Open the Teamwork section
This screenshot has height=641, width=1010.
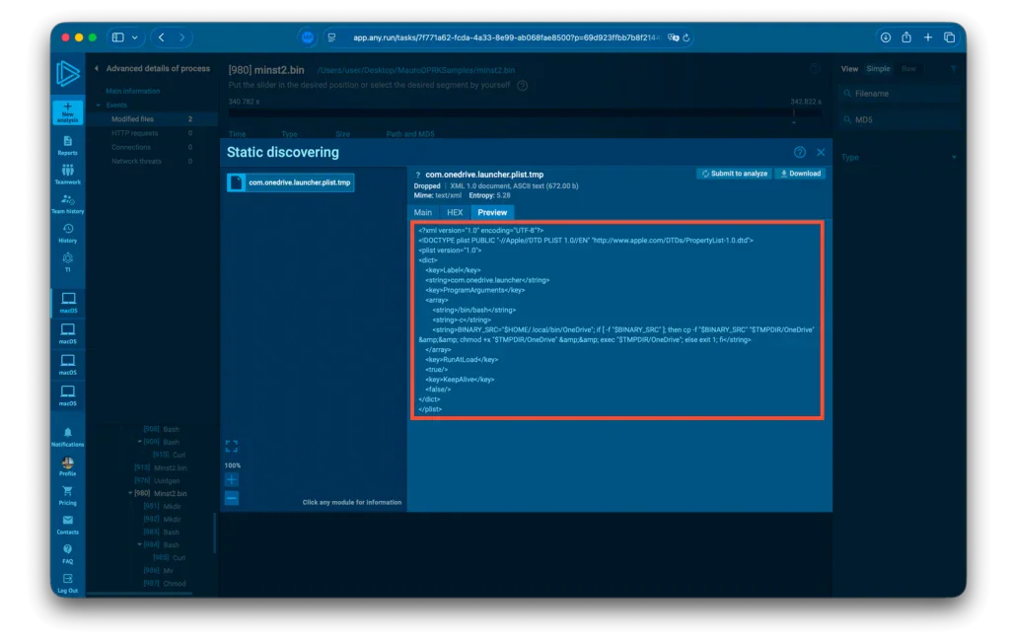[67, 176]
